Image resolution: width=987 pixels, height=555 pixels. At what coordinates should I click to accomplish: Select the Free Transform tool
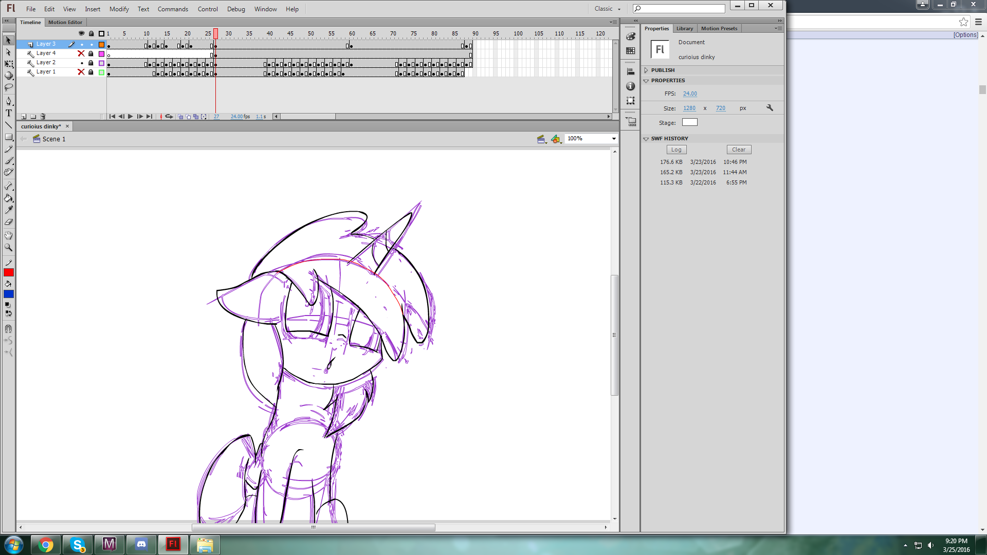[9, 64]
